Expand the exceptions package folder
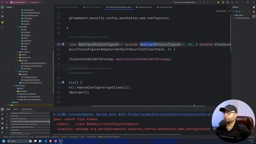Image resolution: width=256 pixels, height=144 pixels. coord(18,52)
